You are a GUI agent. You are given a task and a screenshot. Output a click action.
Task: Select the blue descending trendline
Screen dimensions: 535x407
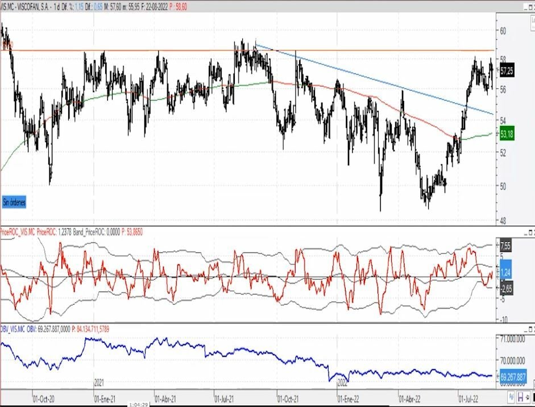pos(375,80)
